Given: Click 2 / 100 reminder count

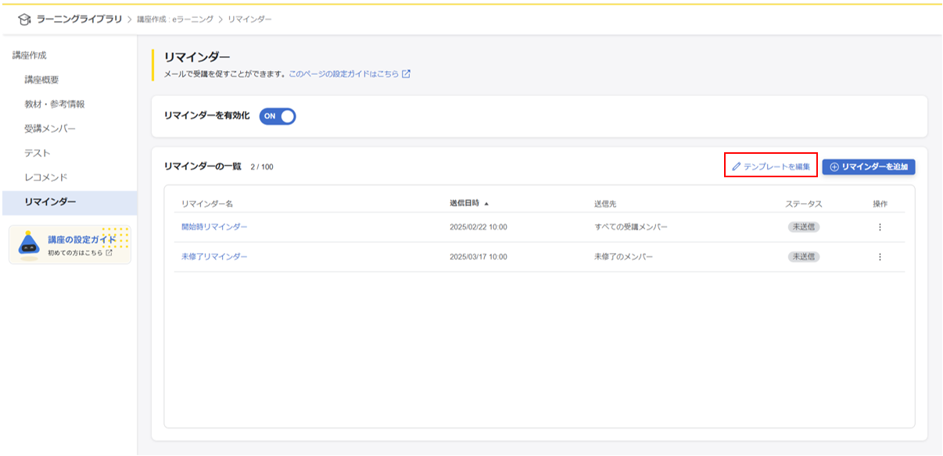Looking at the screenshot, I should click(262, 167).
